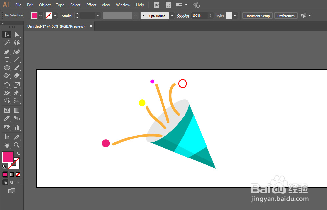
Task: Open Adobe Bridge via Br icon
Action: pyautogui.click(x=157, y=5)
